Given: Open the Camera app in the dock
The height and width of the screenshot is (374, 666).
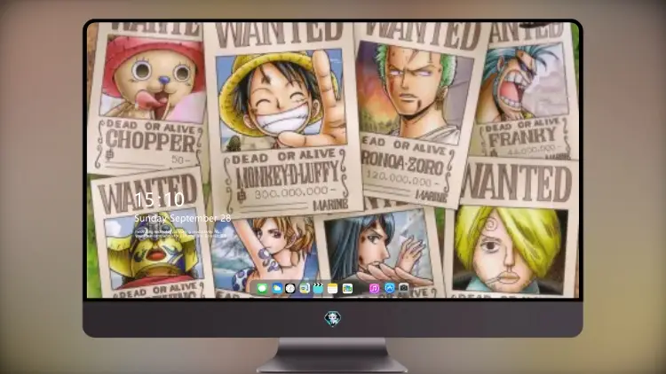Looking at the screenshot, I should 403,288.
